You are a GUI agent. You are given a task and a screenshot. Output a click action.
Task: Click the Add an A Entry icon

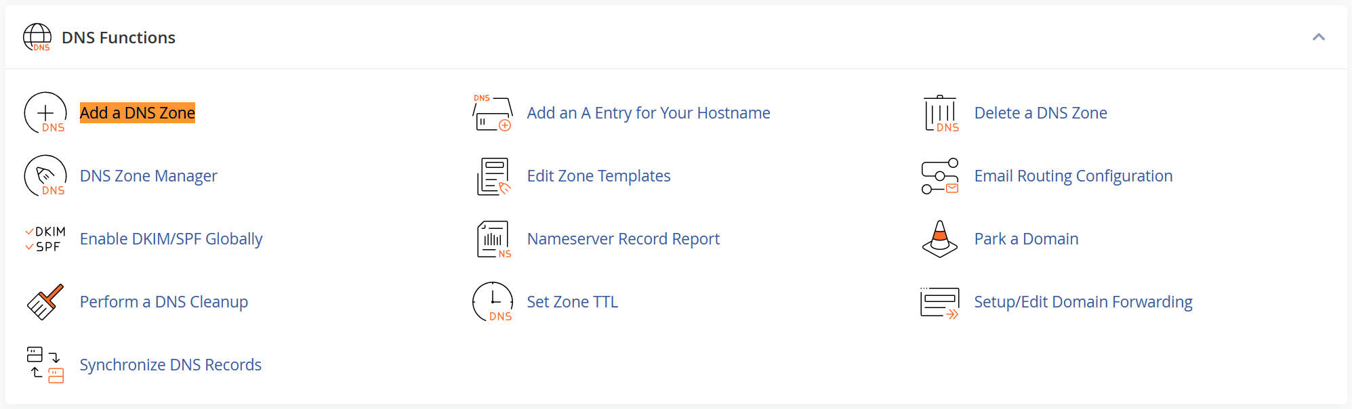click(493, 112)
